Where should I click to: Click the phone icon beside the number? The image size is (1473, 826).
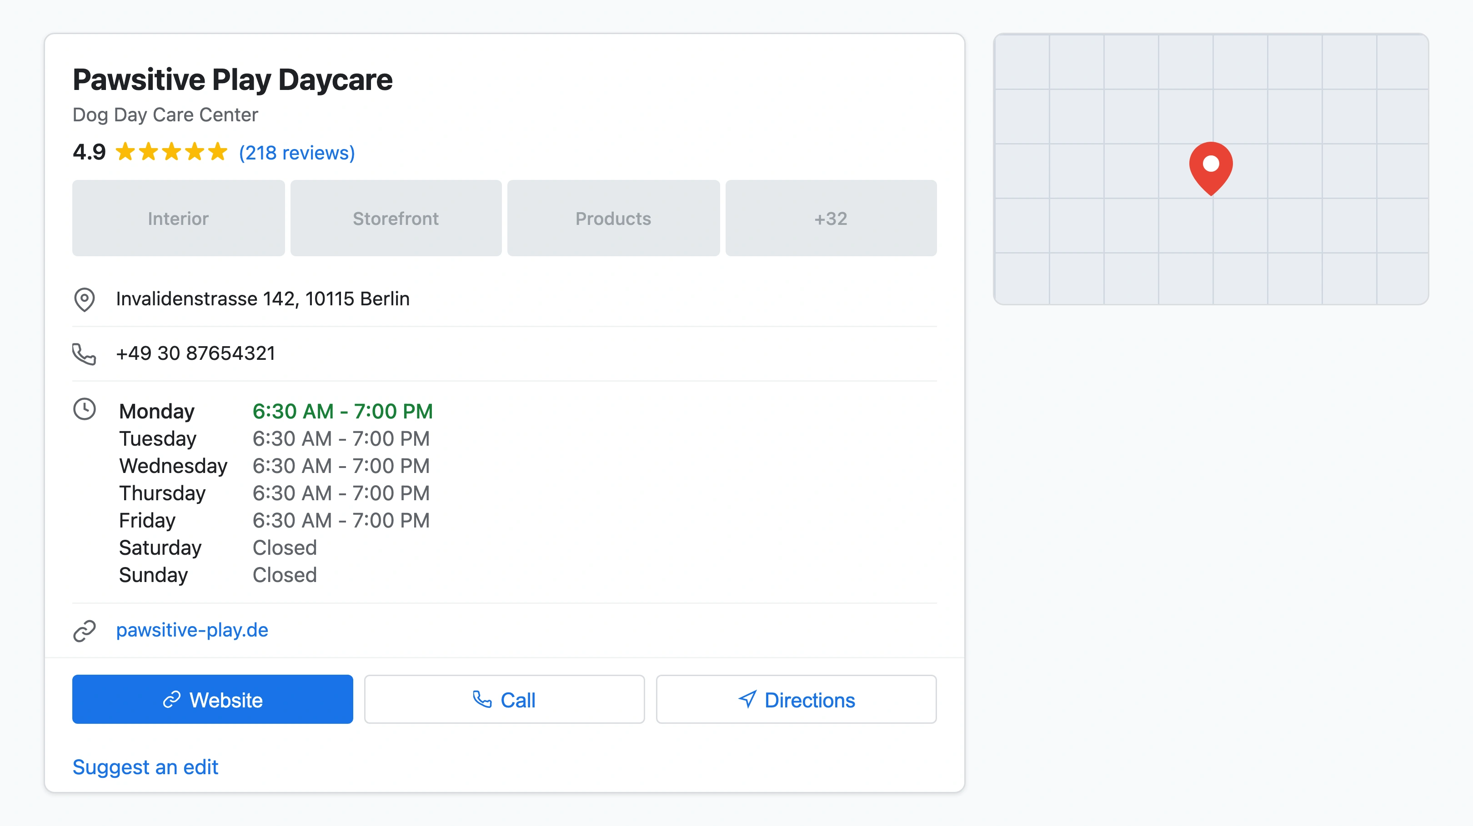pyautogui.click(x=84, y=354)
